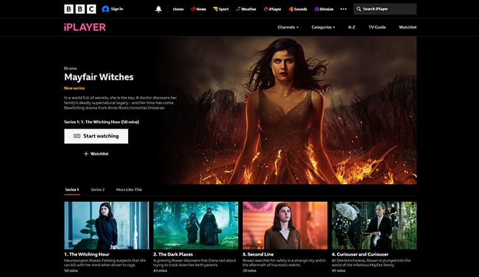Viewport: 479px width, 277px height.
Task: Click the Sign in text
Action: (117, 9)
